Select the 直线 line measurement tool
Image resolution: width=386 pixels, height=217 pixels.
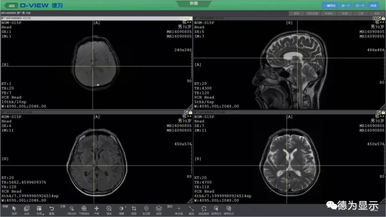point(191,209)
